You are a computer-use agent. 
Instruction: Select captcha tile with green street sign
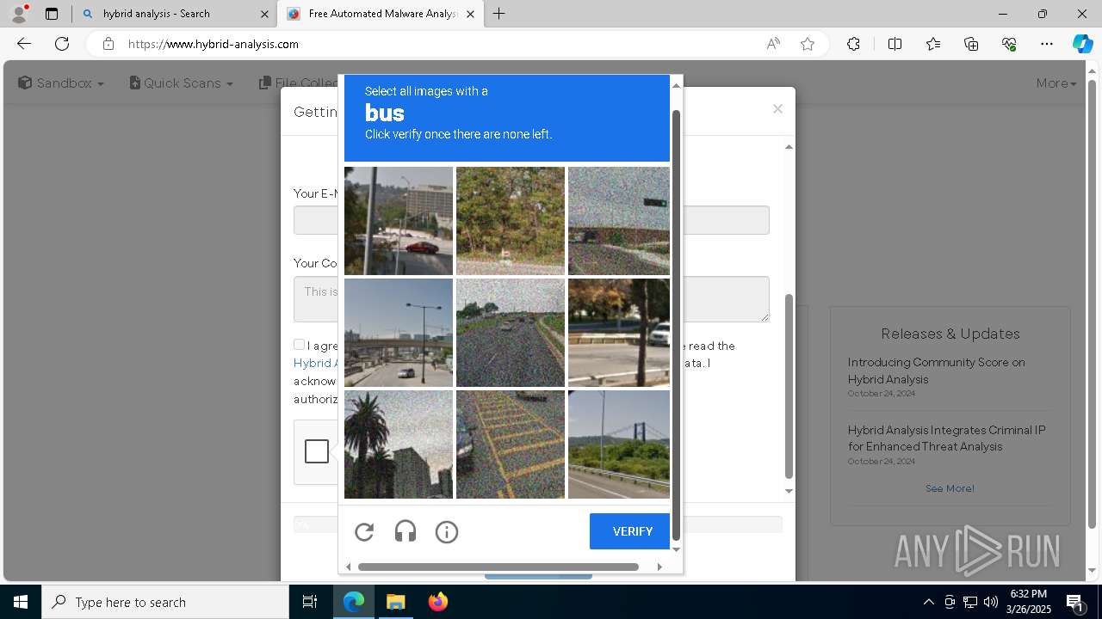[x=619, y=221]
